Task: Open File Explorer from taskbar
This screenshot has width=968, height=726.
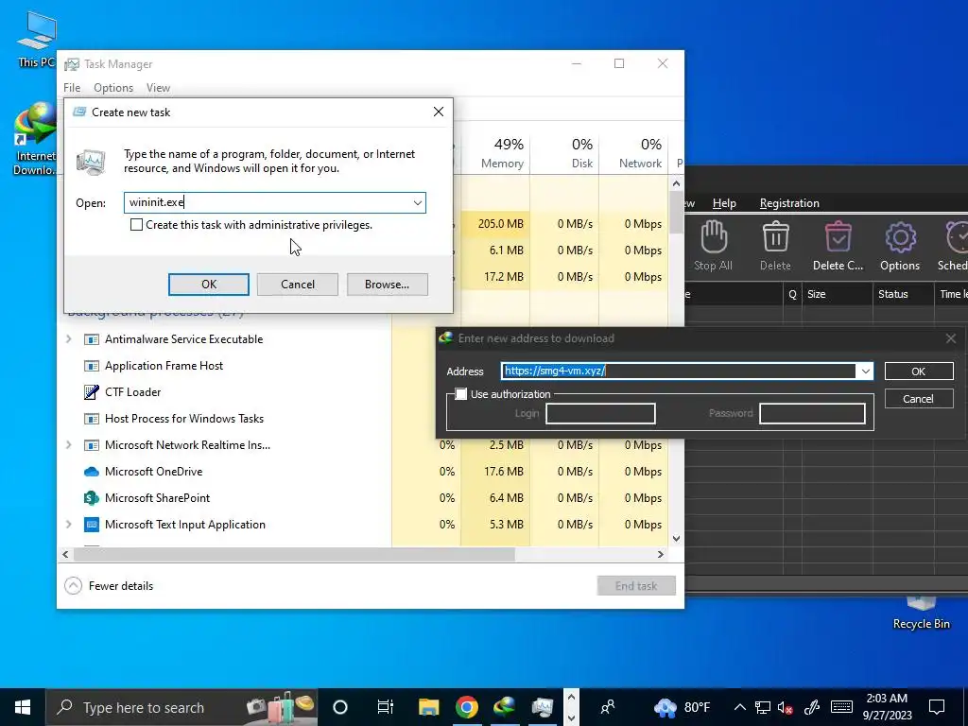Action: (x=428, y=707)
